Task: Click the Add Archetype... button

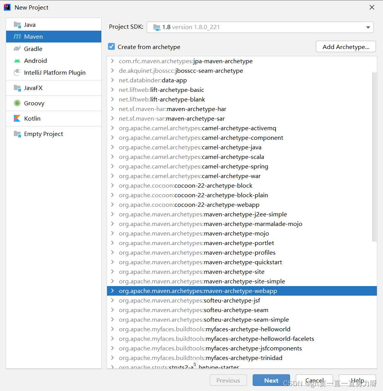Action: [346, 47]
